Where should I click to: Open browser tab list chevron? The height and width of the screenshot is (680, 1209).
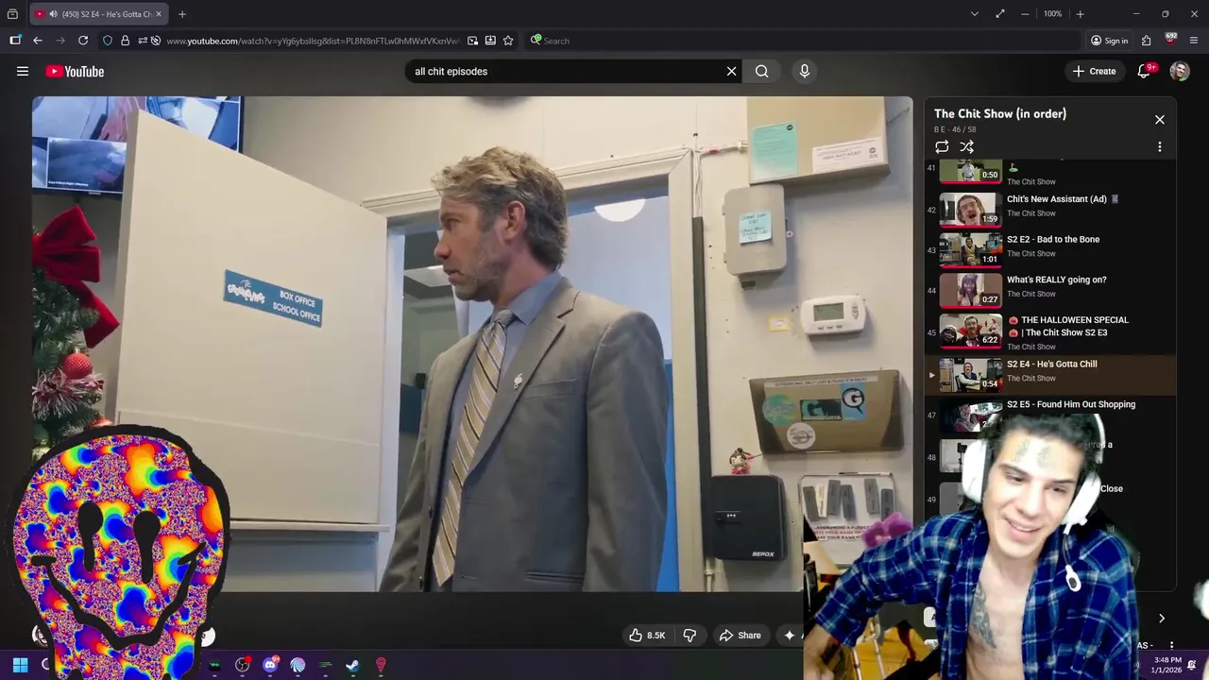(x=974, y=14)
